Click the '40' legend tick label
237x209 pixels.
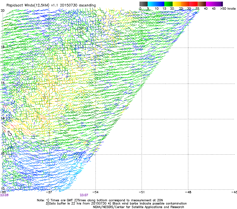pyautogui.click(x=206, y=9)
